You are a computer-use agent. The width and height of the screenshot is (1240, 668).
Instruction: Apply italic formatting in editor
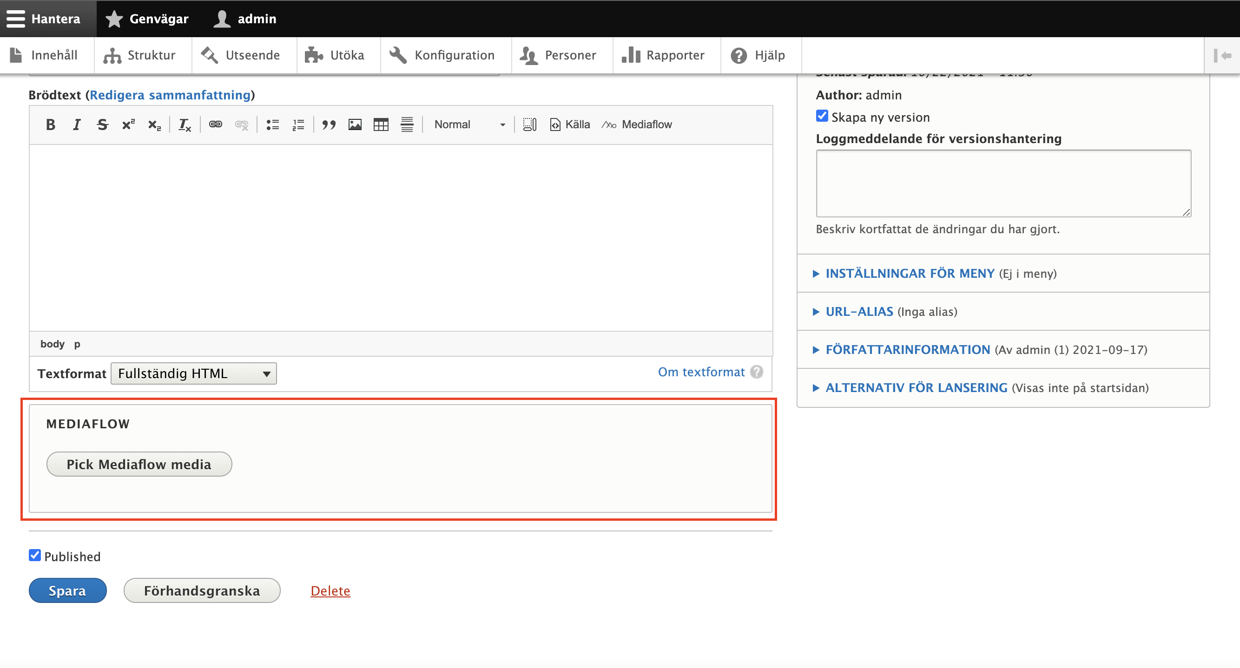(77, 124)
